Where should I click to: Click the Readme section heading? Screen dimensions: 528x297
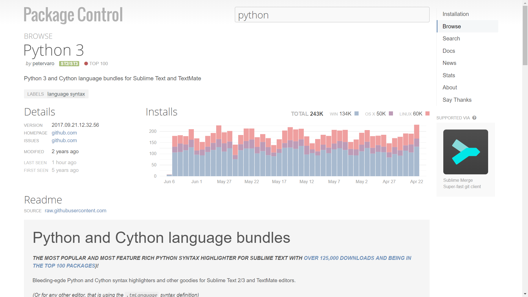(x=43, y=200)
